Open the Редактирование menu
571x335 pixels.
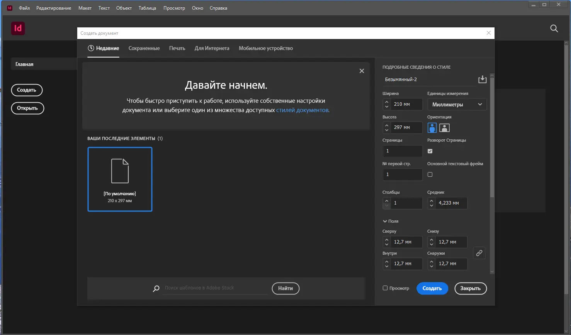(x=54, y=8)
